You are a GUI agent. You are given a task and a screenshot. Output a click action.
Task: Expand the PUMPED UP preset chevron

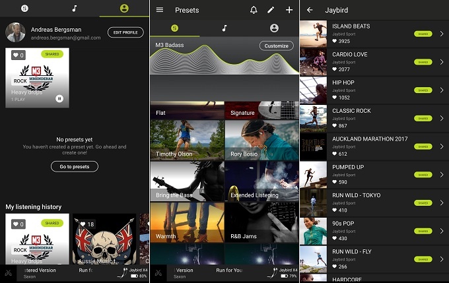(442, 175)
